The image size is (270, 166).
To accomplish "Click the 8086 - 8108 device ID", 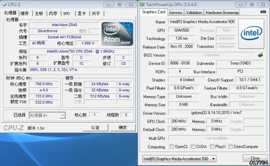I will [x=180, y=63].
